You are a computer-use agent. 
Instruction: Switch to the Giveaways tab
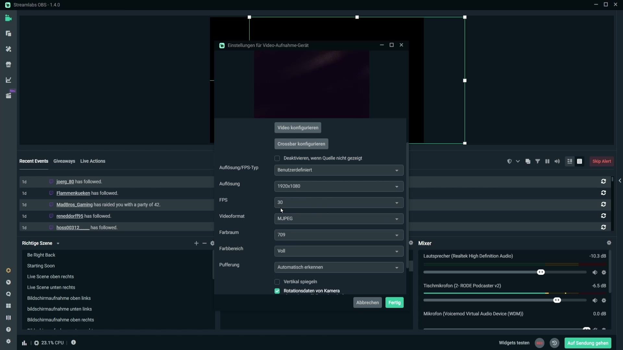click(x=64, y=161)
